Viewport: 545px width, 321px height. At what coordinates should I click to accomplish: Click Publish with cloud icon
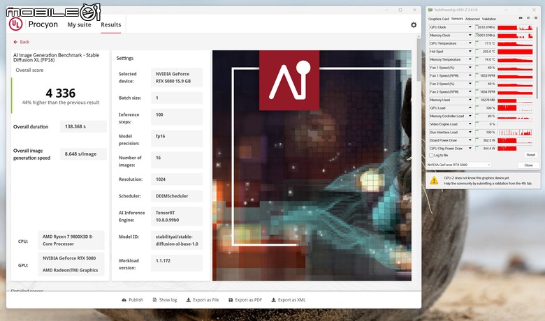click(133, 300)
